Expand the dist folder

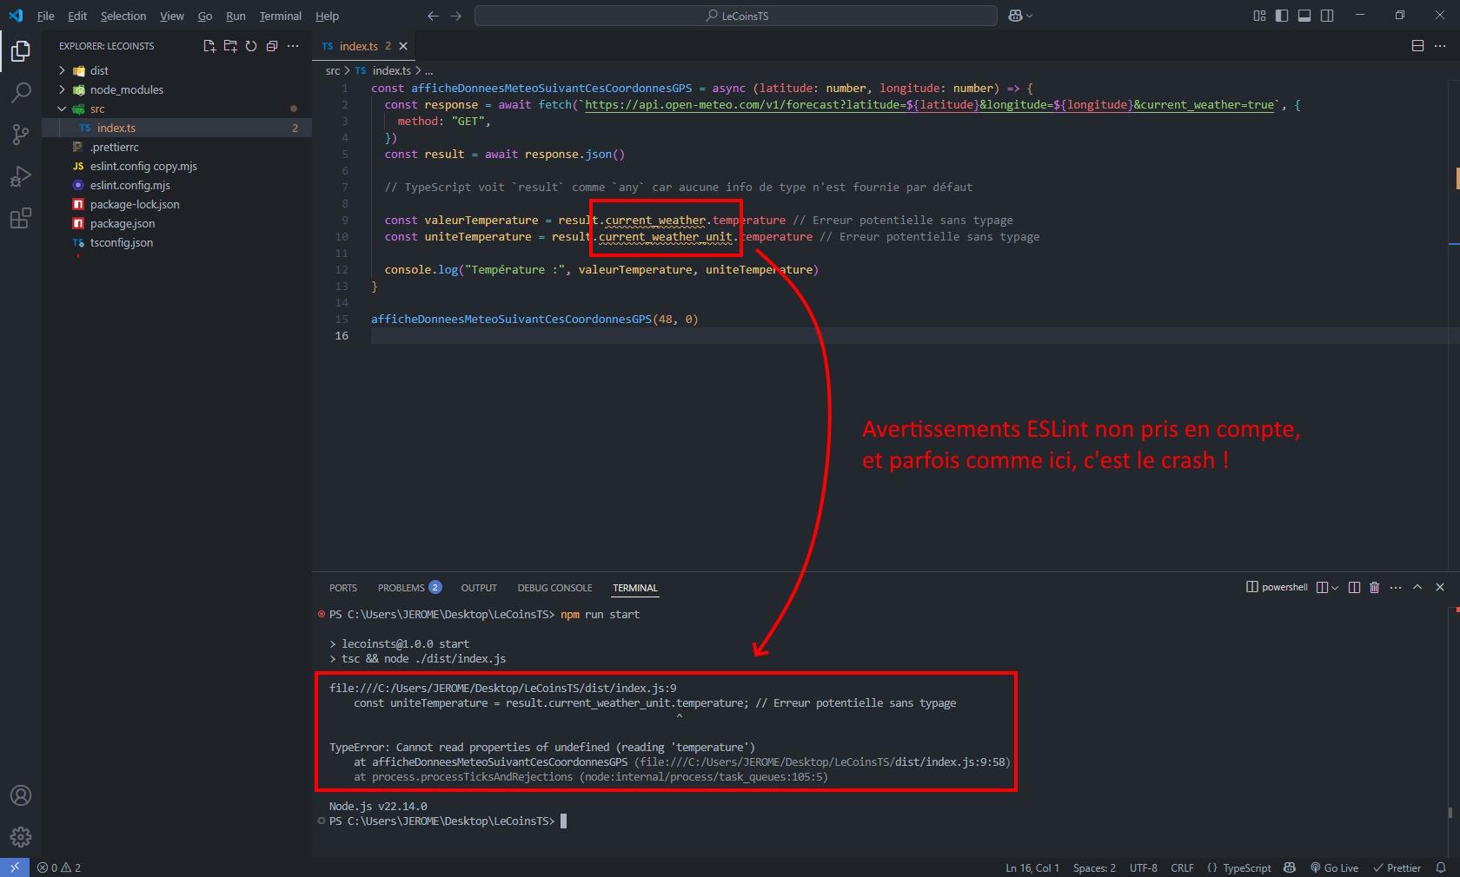tap(176, 70)
